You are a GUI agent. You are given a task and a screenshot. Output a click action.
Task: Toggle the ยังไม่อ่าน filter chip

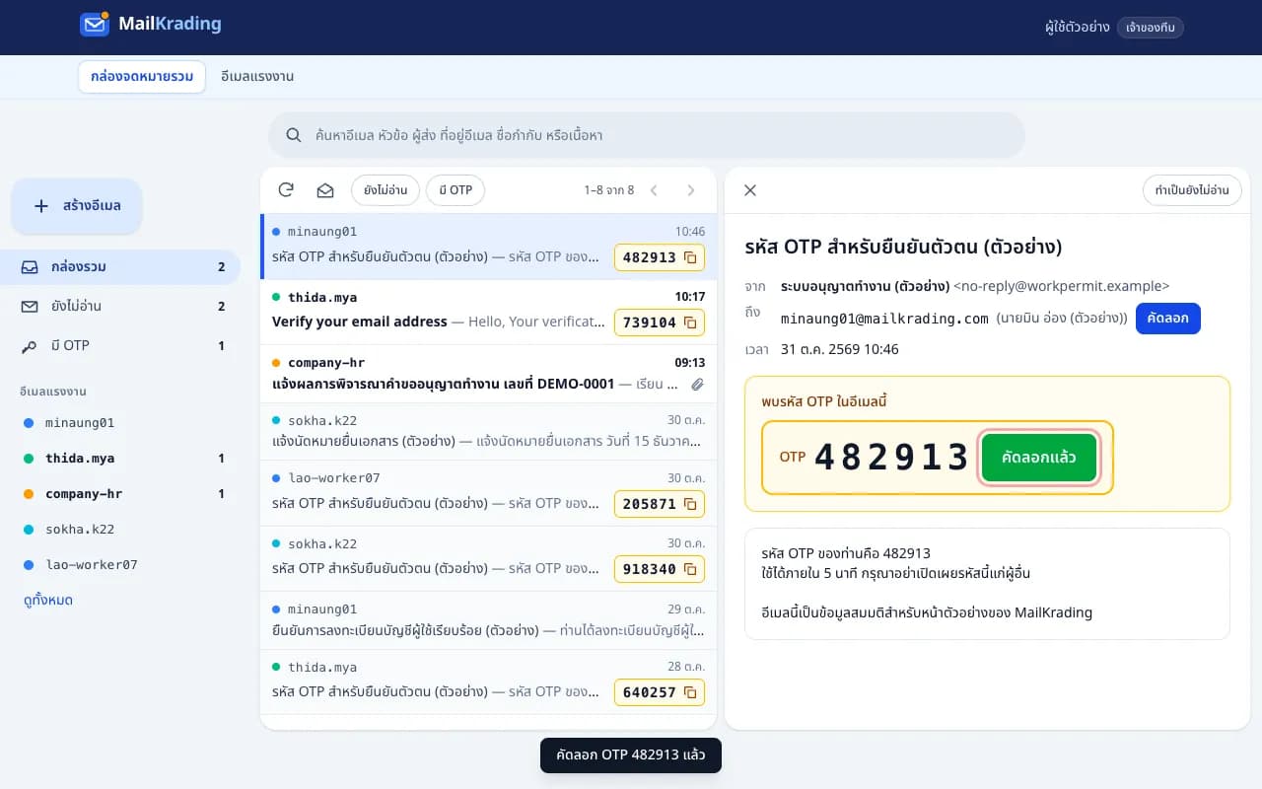pos(386,190)
